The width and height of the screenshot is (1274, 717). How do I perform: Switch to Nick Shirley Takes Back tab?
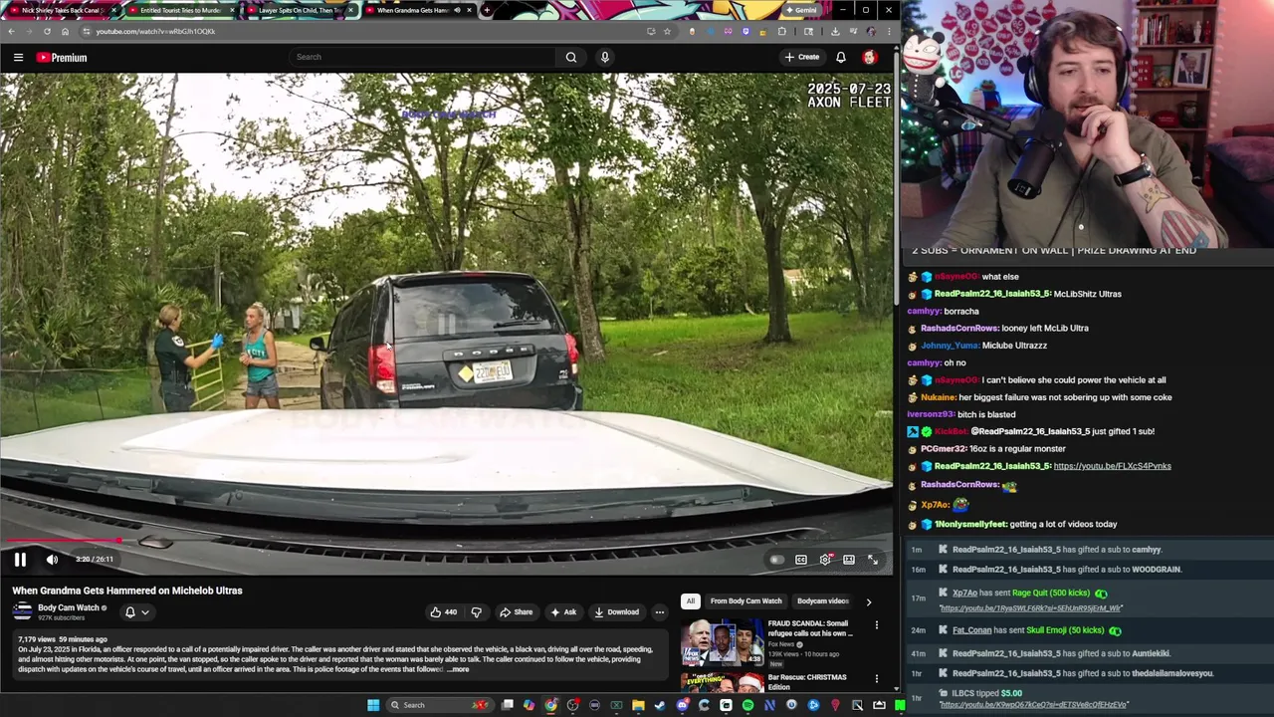pyautogui.click(x=62, y=10)
